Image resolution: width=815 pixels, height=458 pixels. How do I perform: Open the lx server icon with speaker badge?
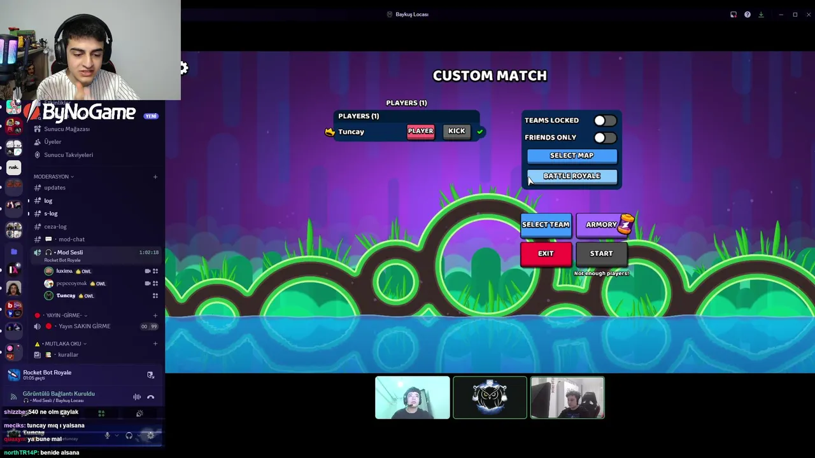pos(13,270)
